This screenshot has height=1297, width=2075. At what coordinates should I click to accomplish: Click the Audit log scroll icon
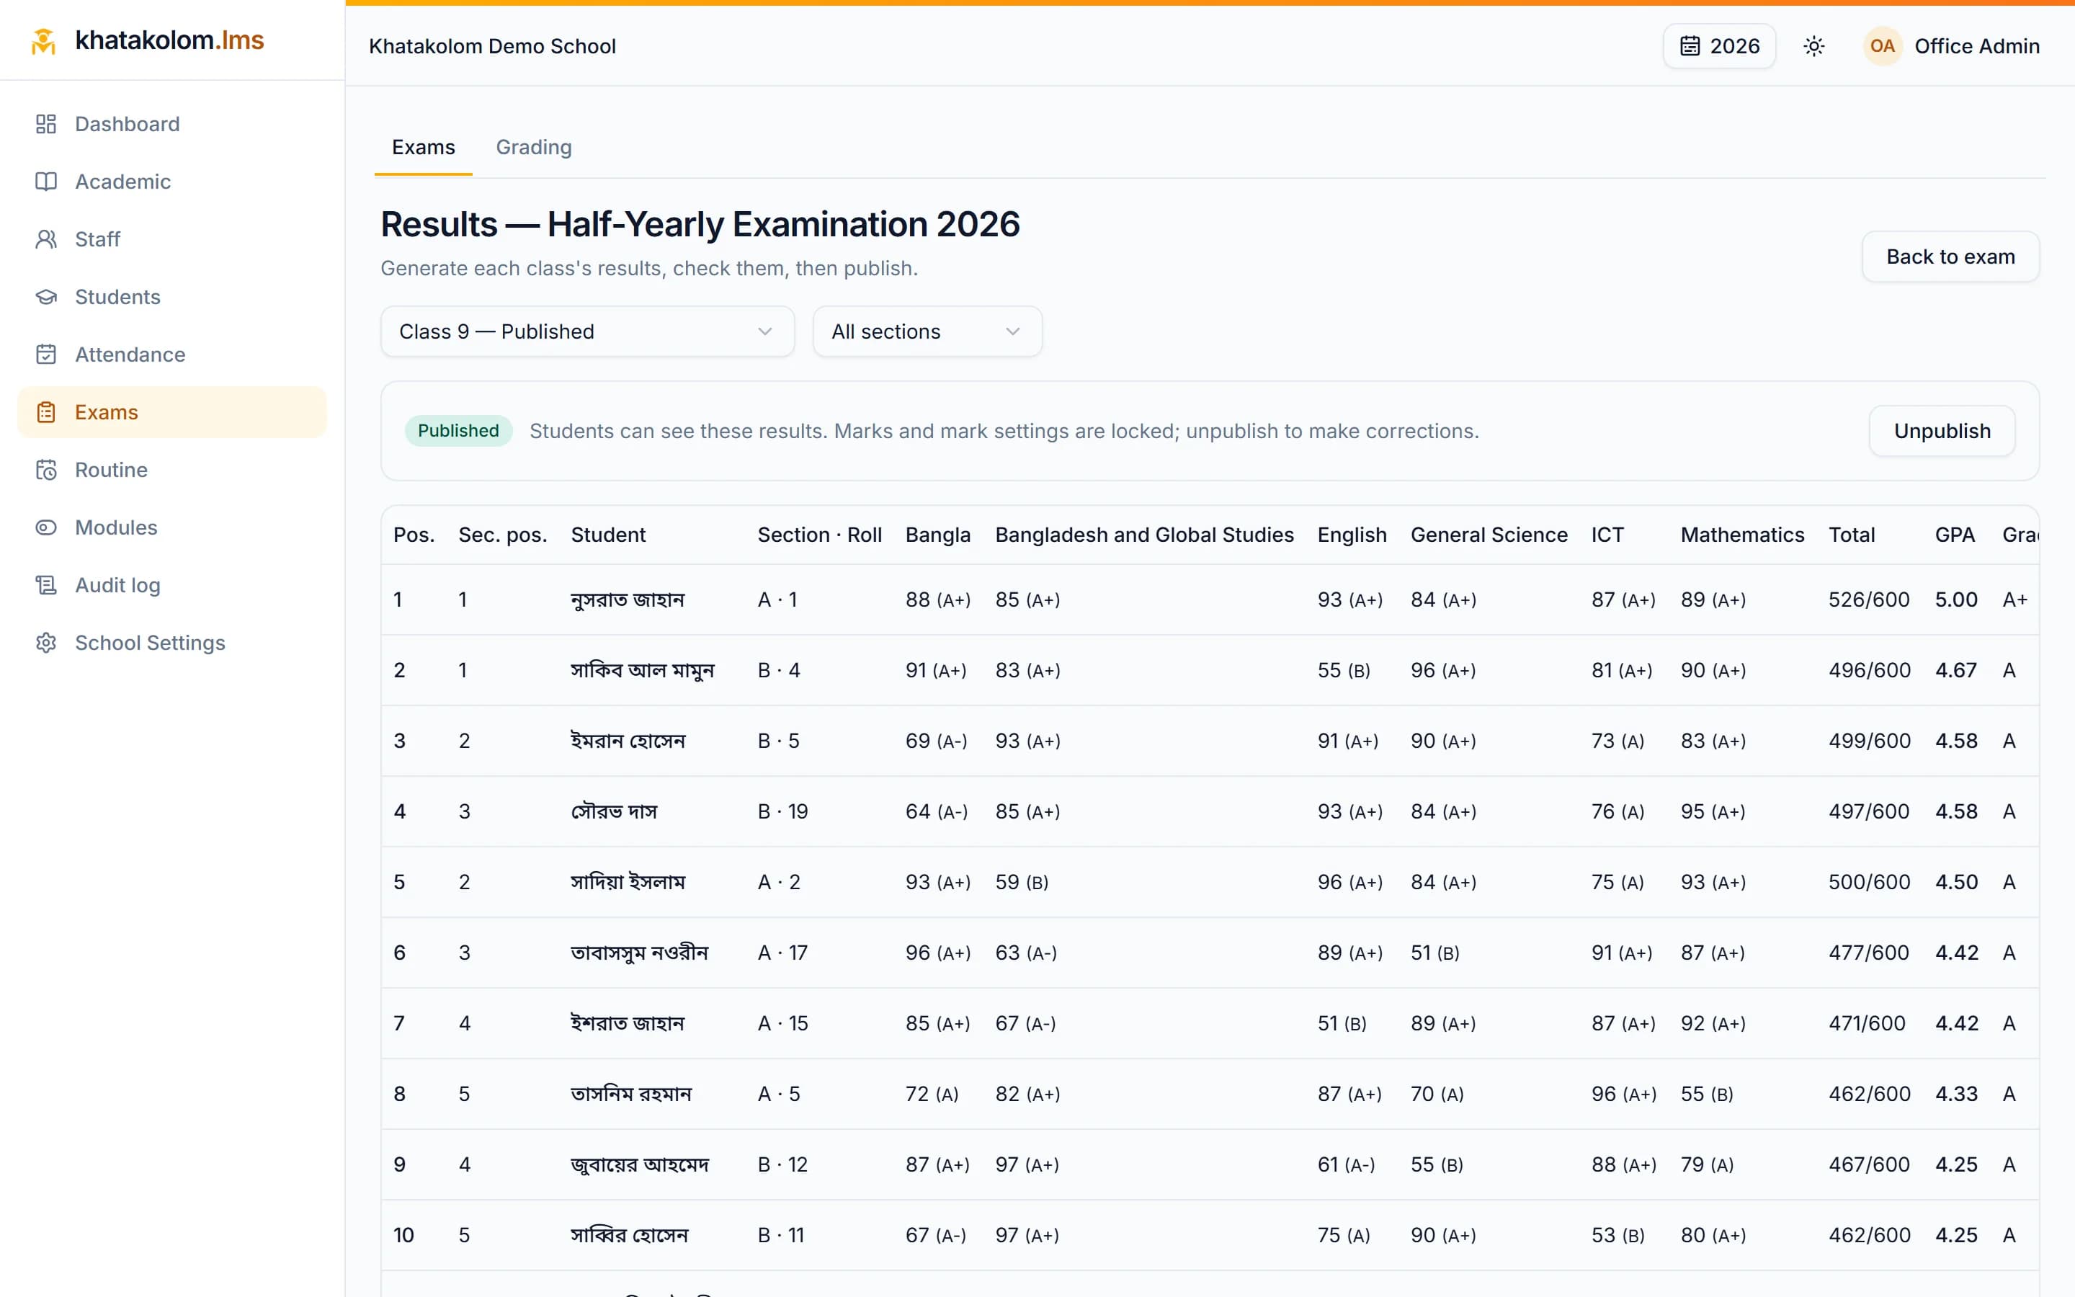[x=46, y=585]
